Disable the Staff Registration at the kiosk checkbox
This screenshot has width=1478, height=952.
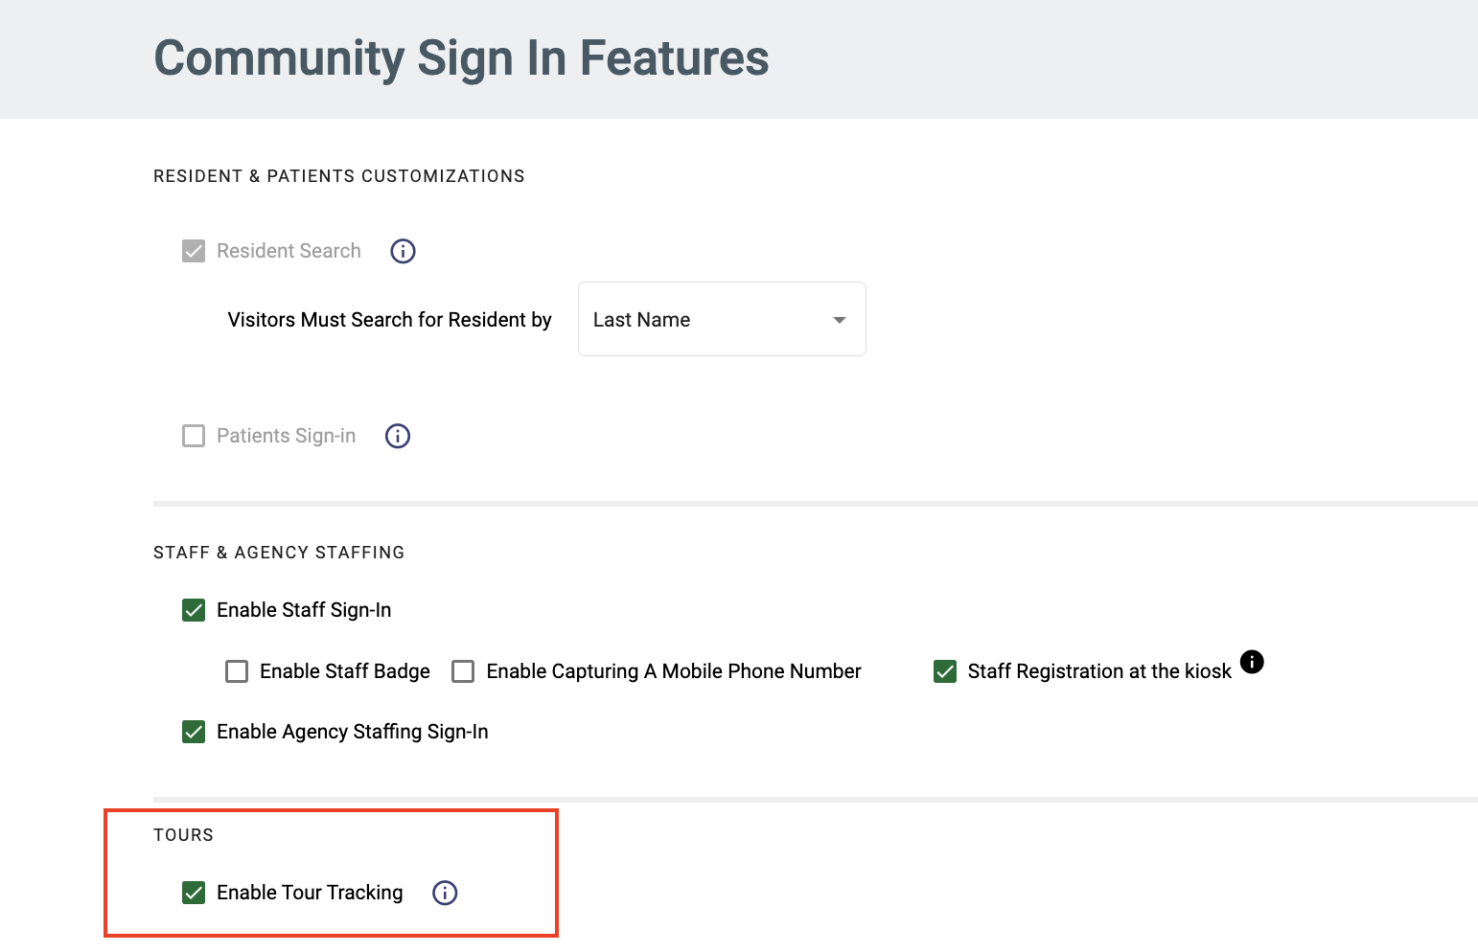click(x=945, y=671)
